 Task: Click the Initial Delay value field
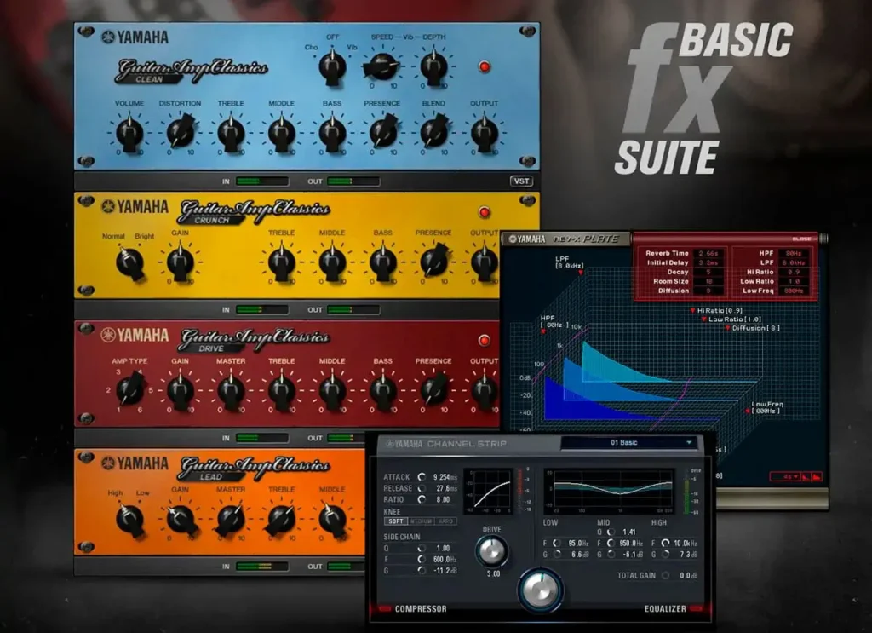coord(709,262)
